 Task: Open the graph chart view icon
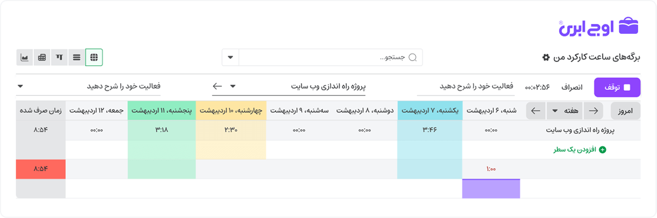[25, 57]
